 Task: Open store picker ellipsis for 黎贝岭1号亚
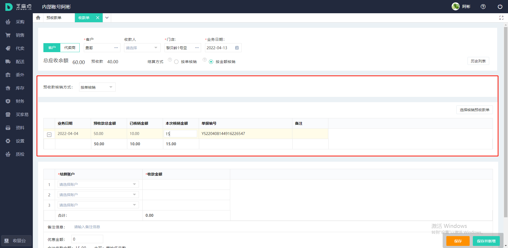pyautogui.click(x=197, y=48)
